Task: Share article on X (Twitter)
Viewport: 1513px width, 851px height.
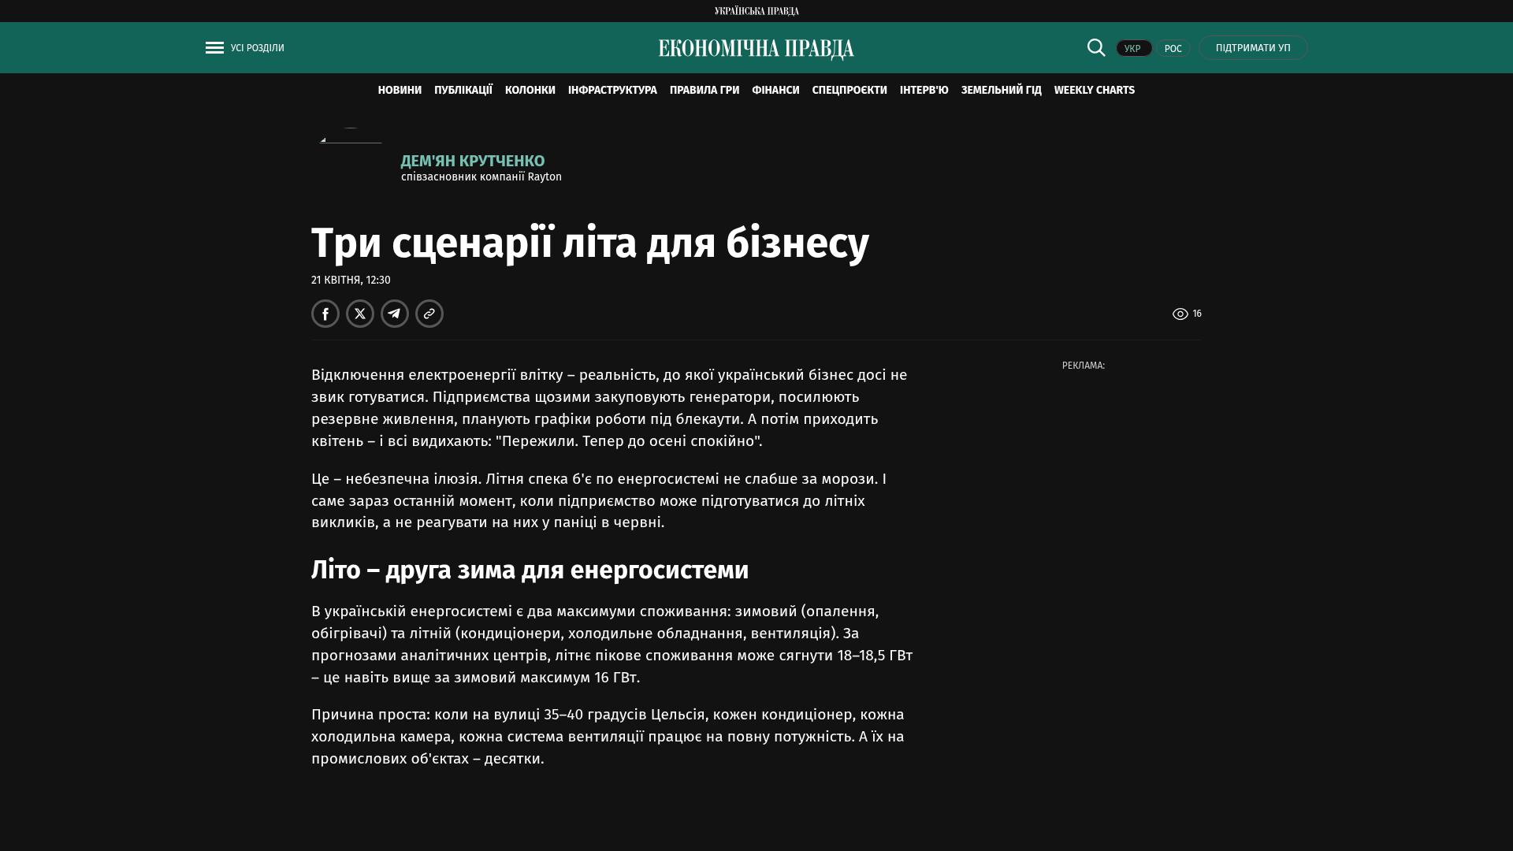Action: [x=360, y=314]
